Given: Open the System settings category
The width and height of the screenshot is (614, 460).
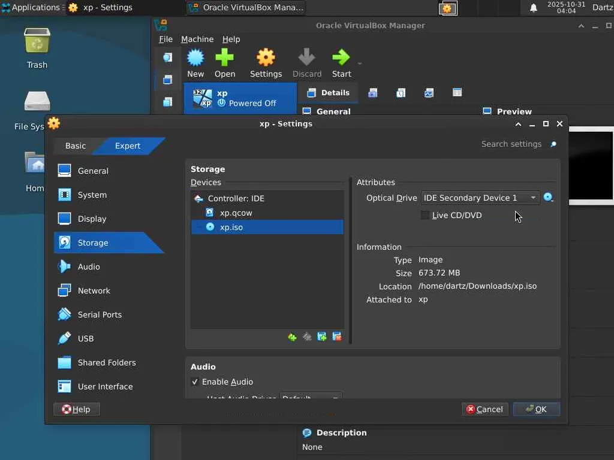Looking at the screenshot, I should [109, 195].
